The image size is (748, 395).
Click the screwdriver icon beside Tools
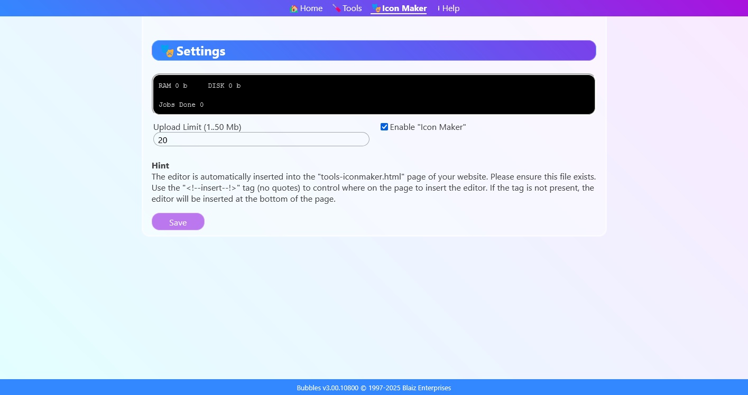click(336, 8)
